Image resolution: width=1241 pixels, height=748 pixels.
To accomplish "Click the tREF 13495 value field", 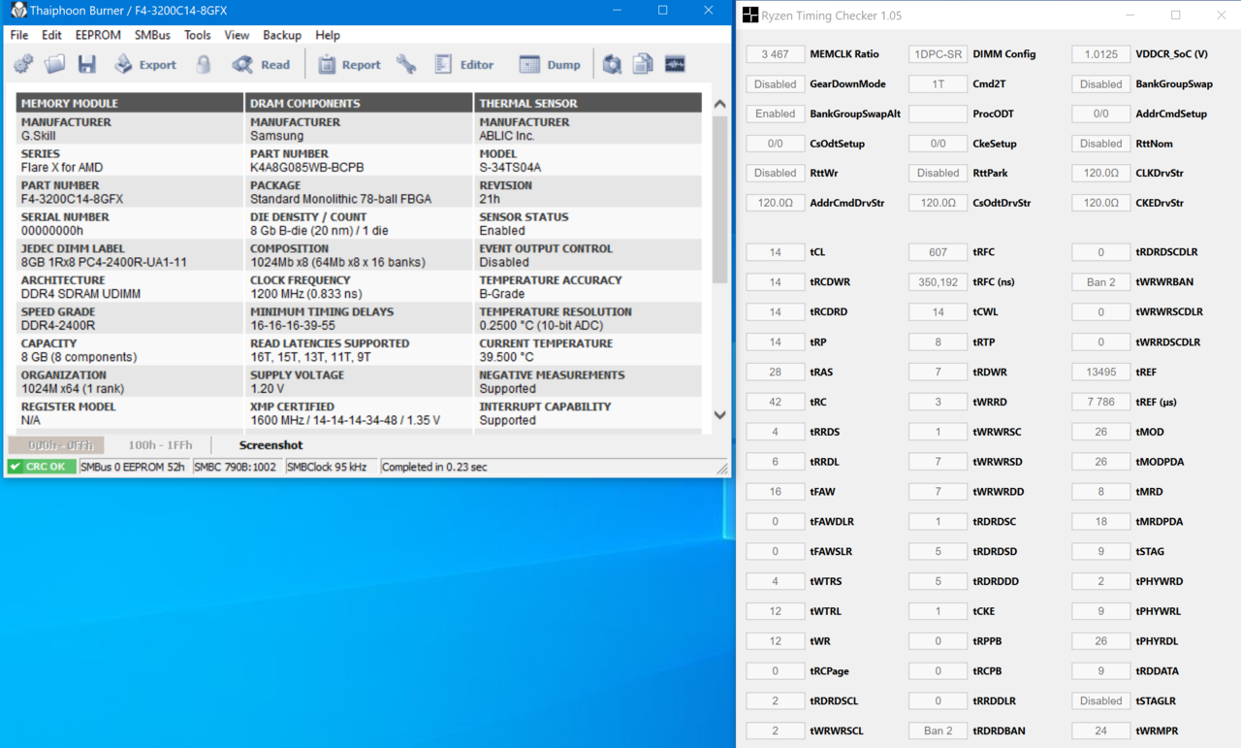I will (x=1101, y=373).
